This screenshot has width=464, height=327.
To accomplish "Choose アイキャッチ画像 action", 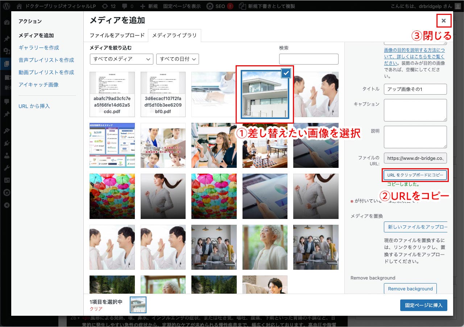I will pos(38,85).
